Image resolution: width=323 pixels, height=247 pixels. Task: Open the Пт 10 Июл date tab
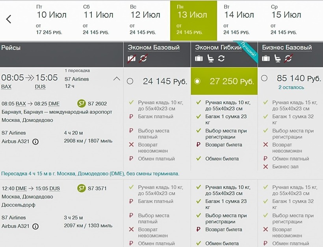coord(51,20)
